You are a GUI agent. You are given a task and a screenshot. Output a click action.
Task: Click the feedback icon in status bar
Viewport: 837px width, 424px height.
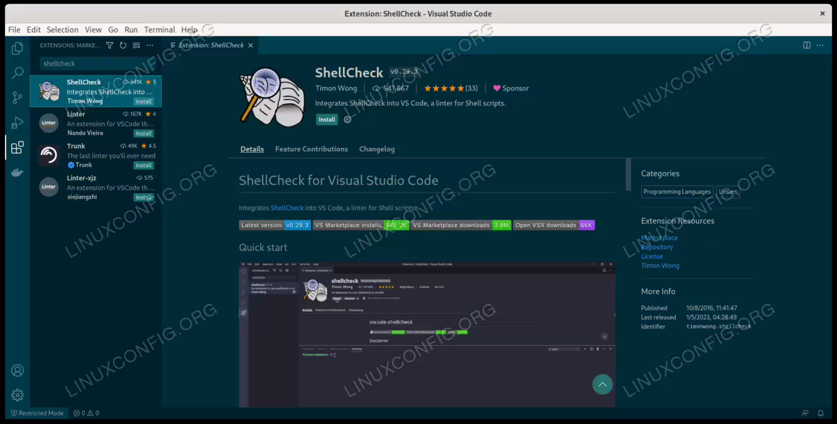click(806, 413)
